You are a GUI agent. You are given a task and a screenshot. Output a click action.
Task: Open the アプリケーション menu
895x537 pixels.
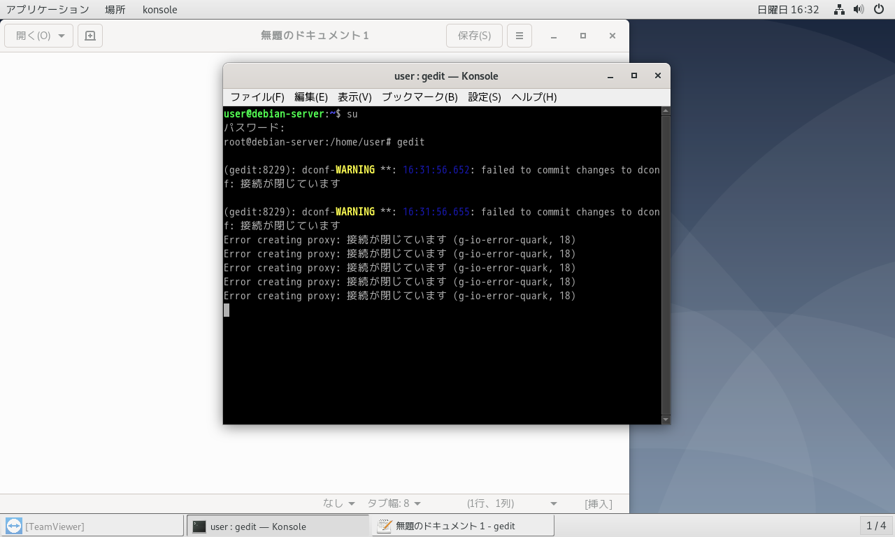coord(48,10)
